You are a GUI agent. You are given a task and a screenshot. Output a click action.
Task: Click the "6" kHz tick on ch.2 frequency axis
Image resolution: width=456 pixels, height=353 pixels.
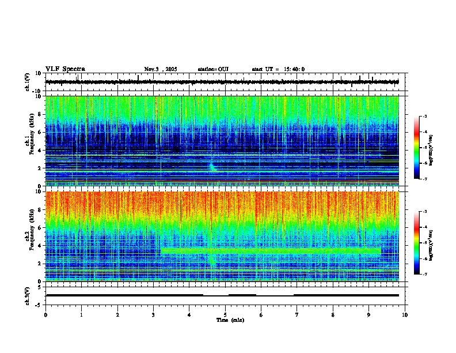point(40,228)
